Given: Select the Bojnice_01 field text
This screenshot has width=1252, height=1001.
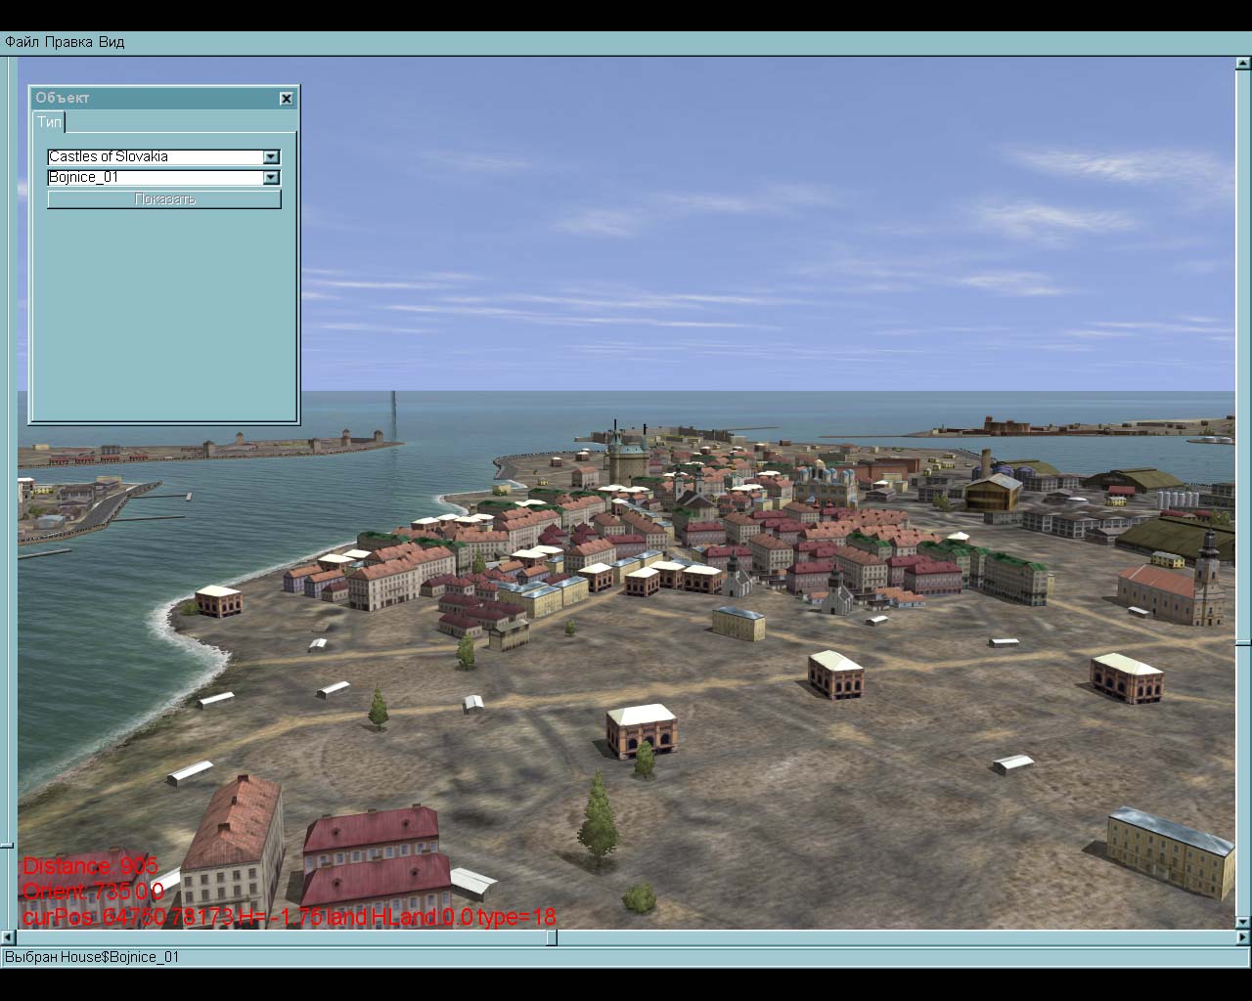Looking at the screenshot, I should coord(83,177).
